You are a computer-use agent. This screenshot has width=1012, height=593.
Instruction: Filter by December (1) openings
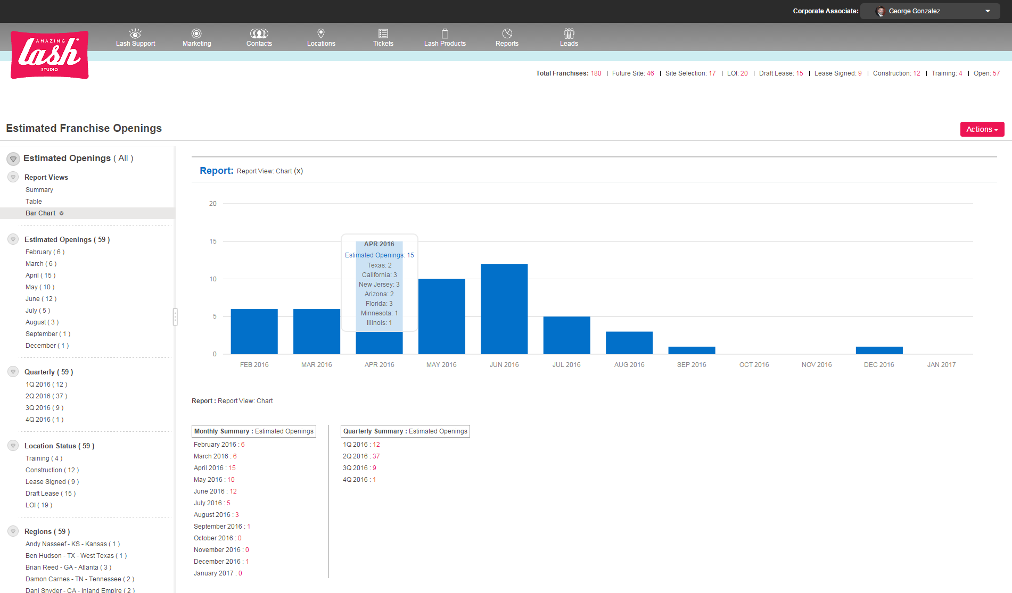tap(47, 346)
